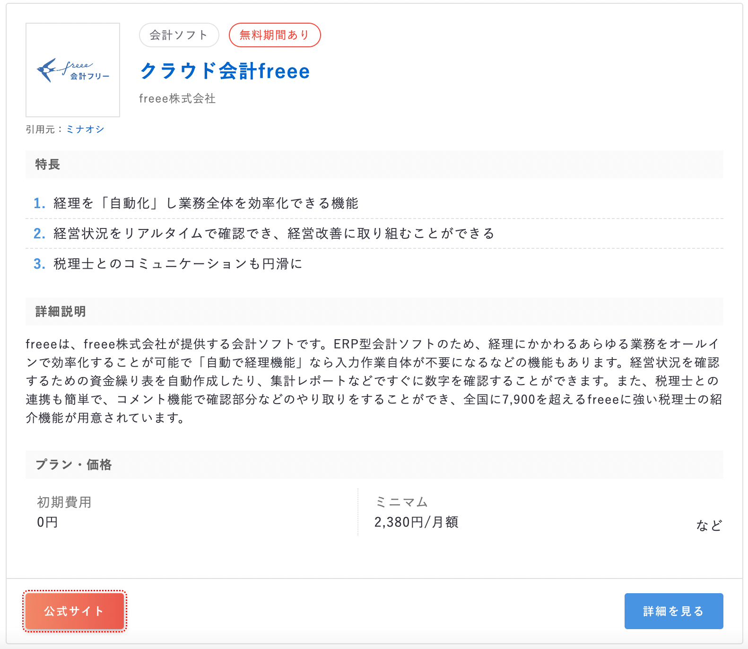Image resolution: width=748 pixels, height=649 pixels.
Task: Click the freee 会計フリー logo thumbnail
Action: pyautogui.click(x=73, y=70)
